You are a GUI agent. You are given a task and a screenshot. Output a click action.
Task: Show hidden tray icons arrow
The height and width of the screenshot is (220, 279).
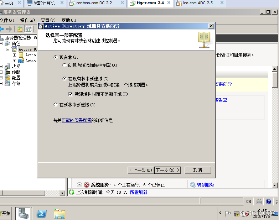(220, 213)
